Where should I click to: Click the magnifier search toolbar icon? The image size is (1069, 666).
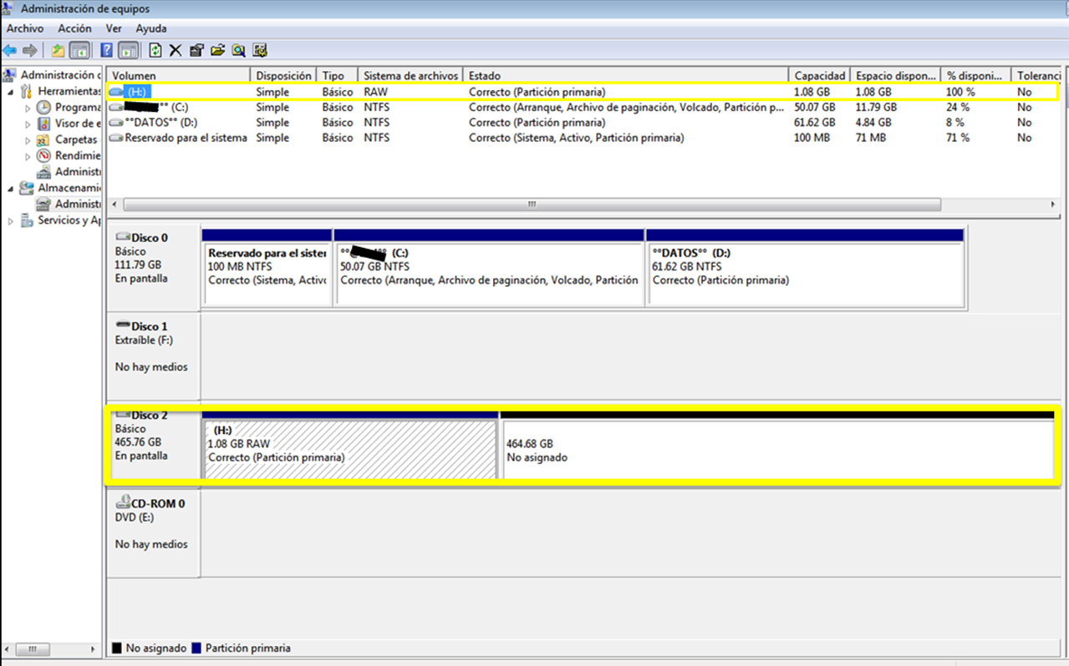(x=239, y=50)
